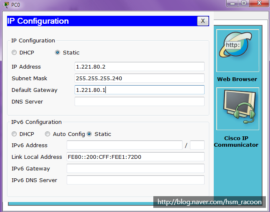Click the IPv6 prefix length box
The height and width of the screenshot is (212, 270).
coord(197,145)
